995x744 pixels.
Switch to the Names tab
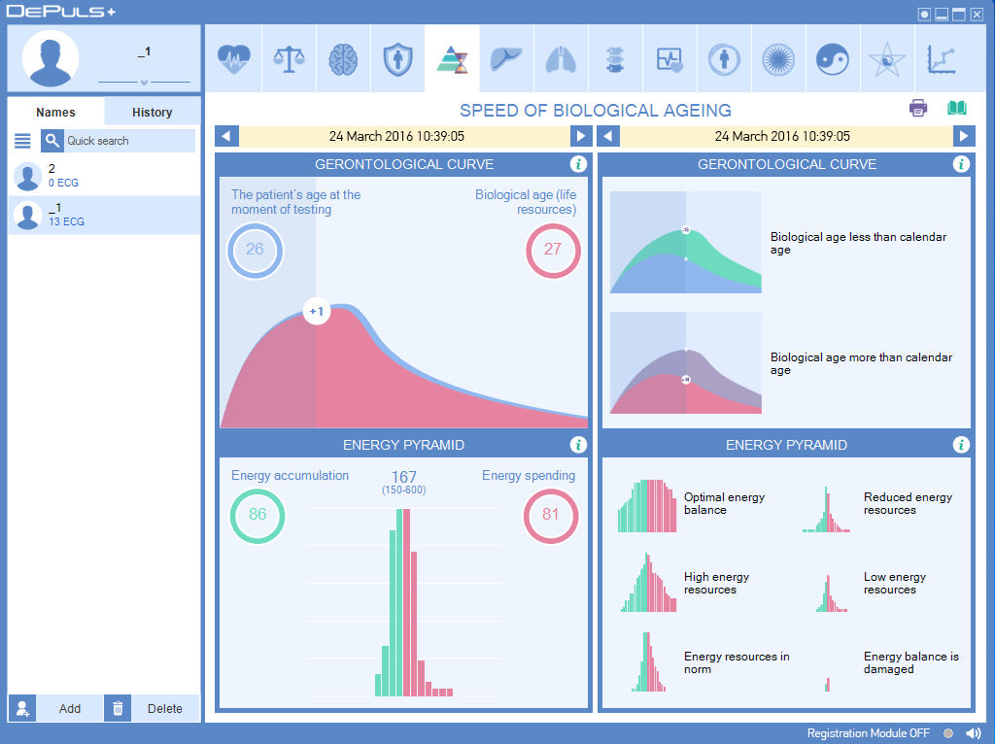coord(55,112)
